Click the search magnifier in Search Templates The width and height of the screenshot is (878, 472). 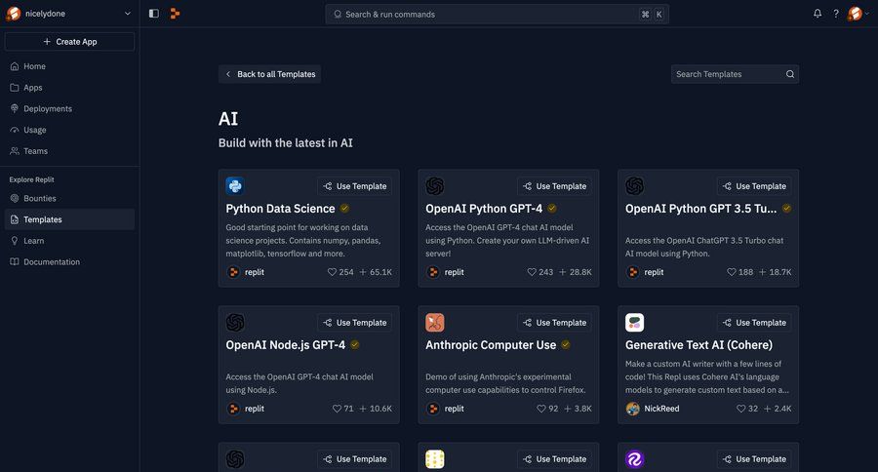tap(790, 74)
